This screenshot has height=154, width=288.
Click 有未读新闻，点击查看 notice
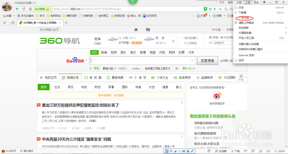(111, 95)
